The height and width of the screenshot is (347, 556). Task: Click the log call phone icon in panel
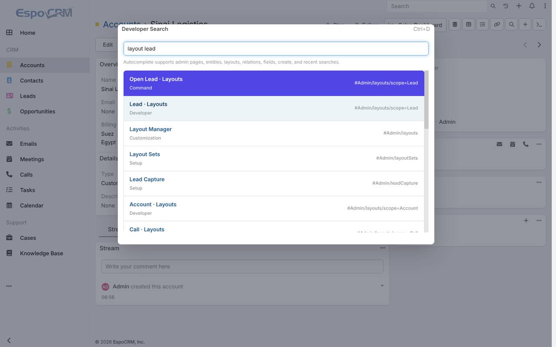pos(526,144)
